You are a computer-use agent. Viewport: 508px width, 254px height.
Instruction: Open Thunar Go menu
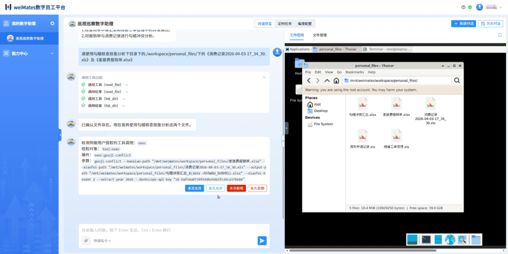(x=339, y=72)
